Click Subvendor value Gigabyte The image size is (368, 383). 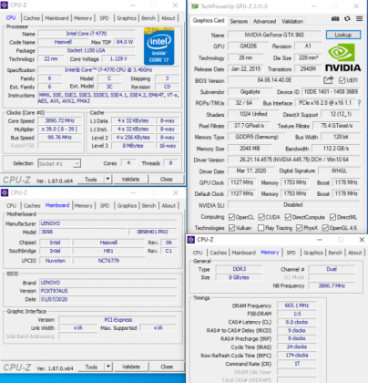click(x=250, y=92)
